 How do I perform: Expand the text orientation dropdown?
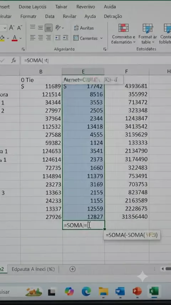[63, 28]
